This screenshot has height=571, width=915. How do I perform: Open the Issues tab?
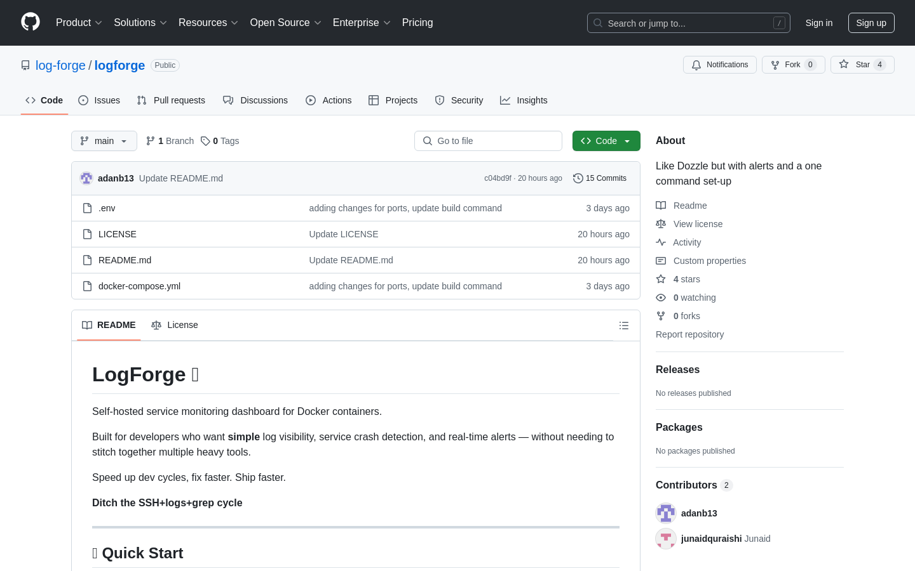click(x=99, y=100)
